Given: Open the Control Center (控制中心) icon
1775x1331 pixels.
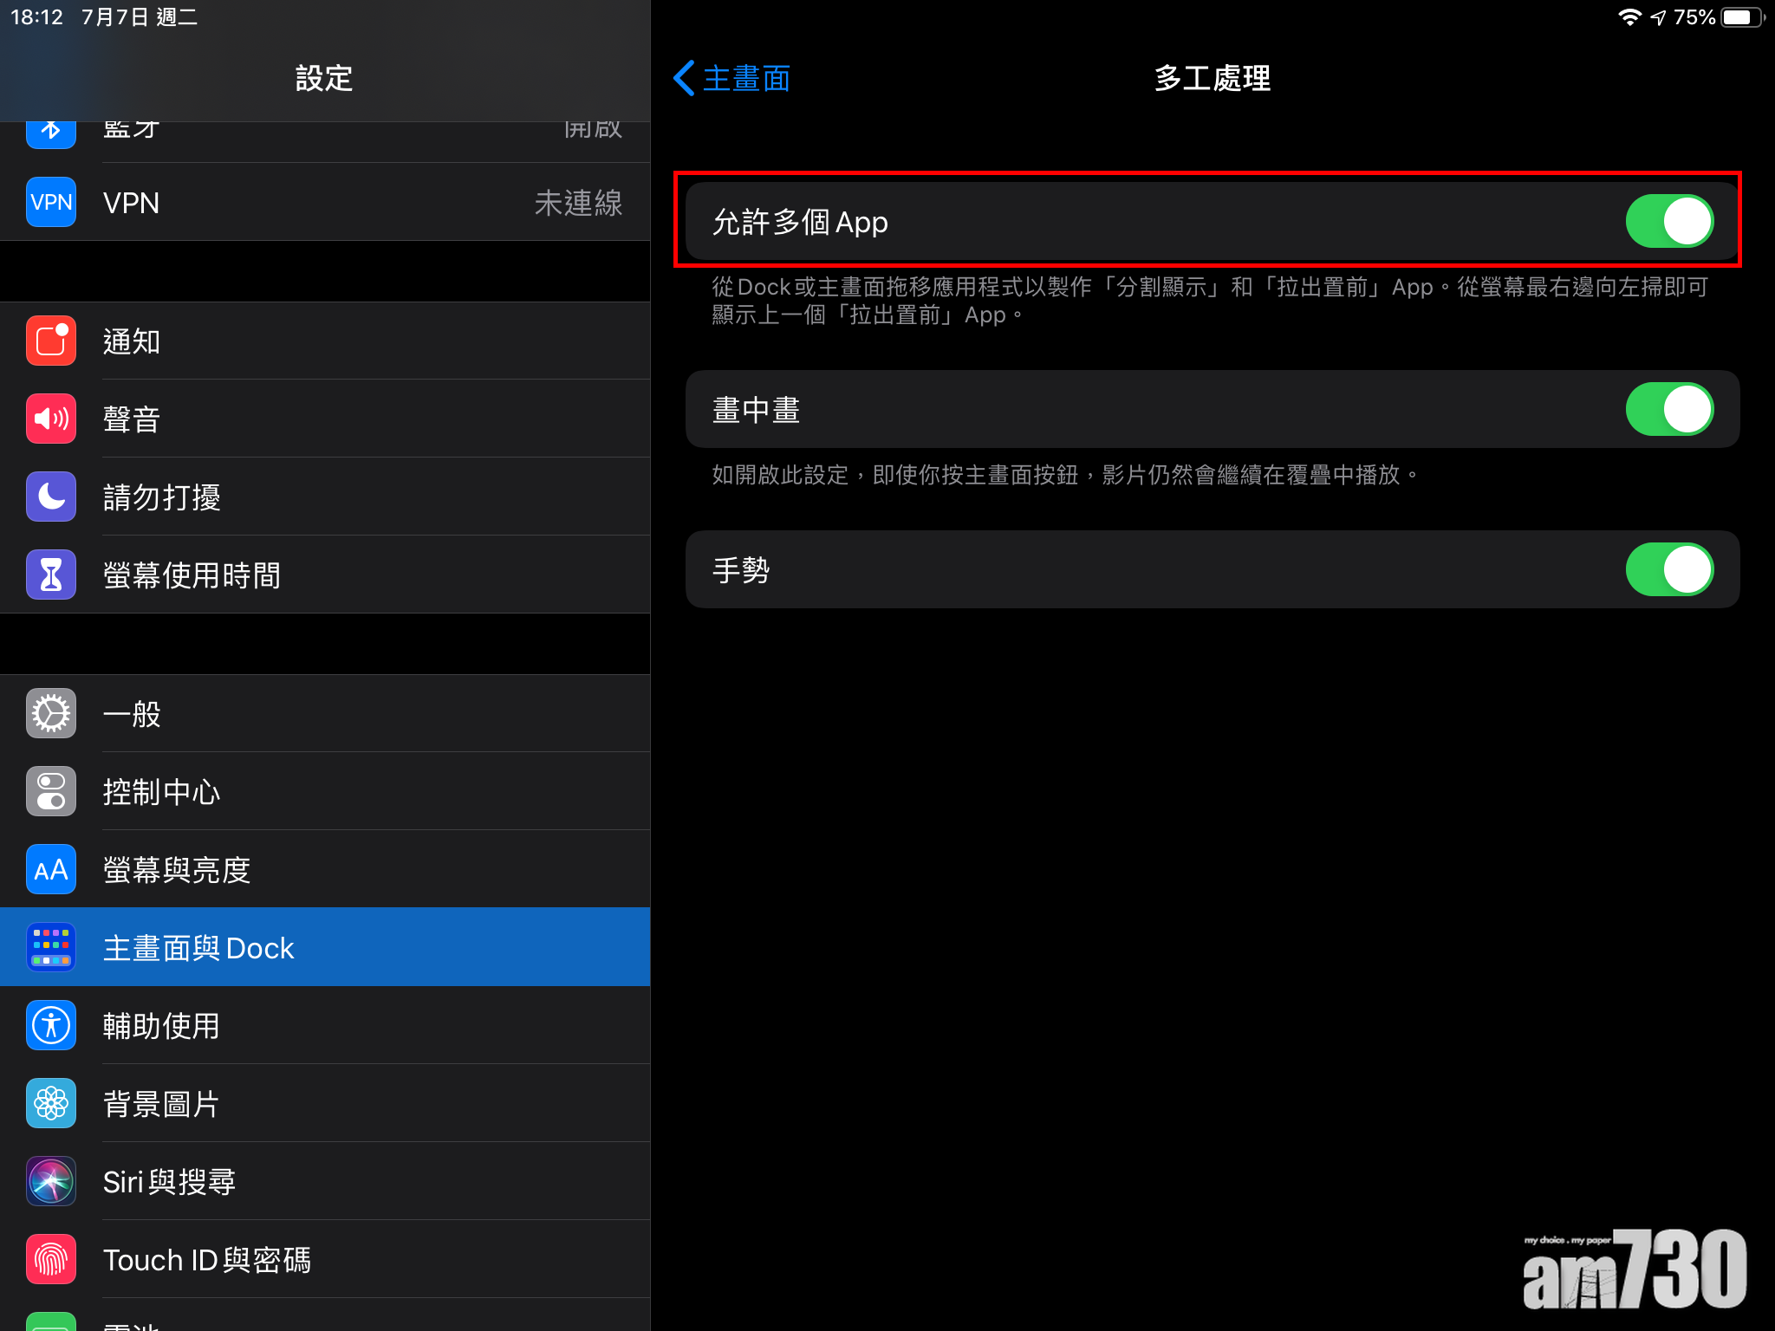Looking at the screenshot, I should point(51,791).
